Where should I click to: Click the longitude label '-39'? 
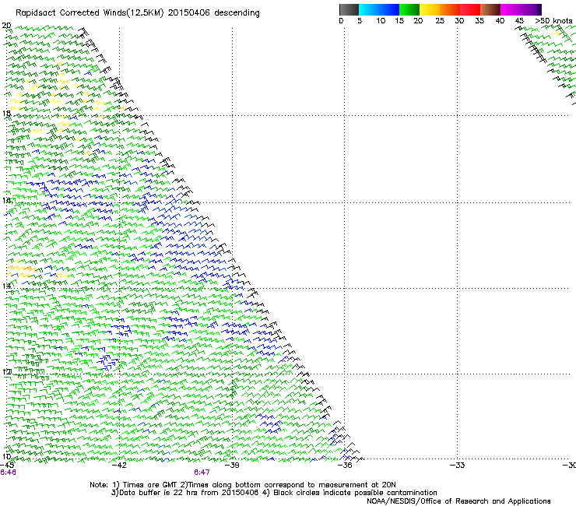pos(232,466)
